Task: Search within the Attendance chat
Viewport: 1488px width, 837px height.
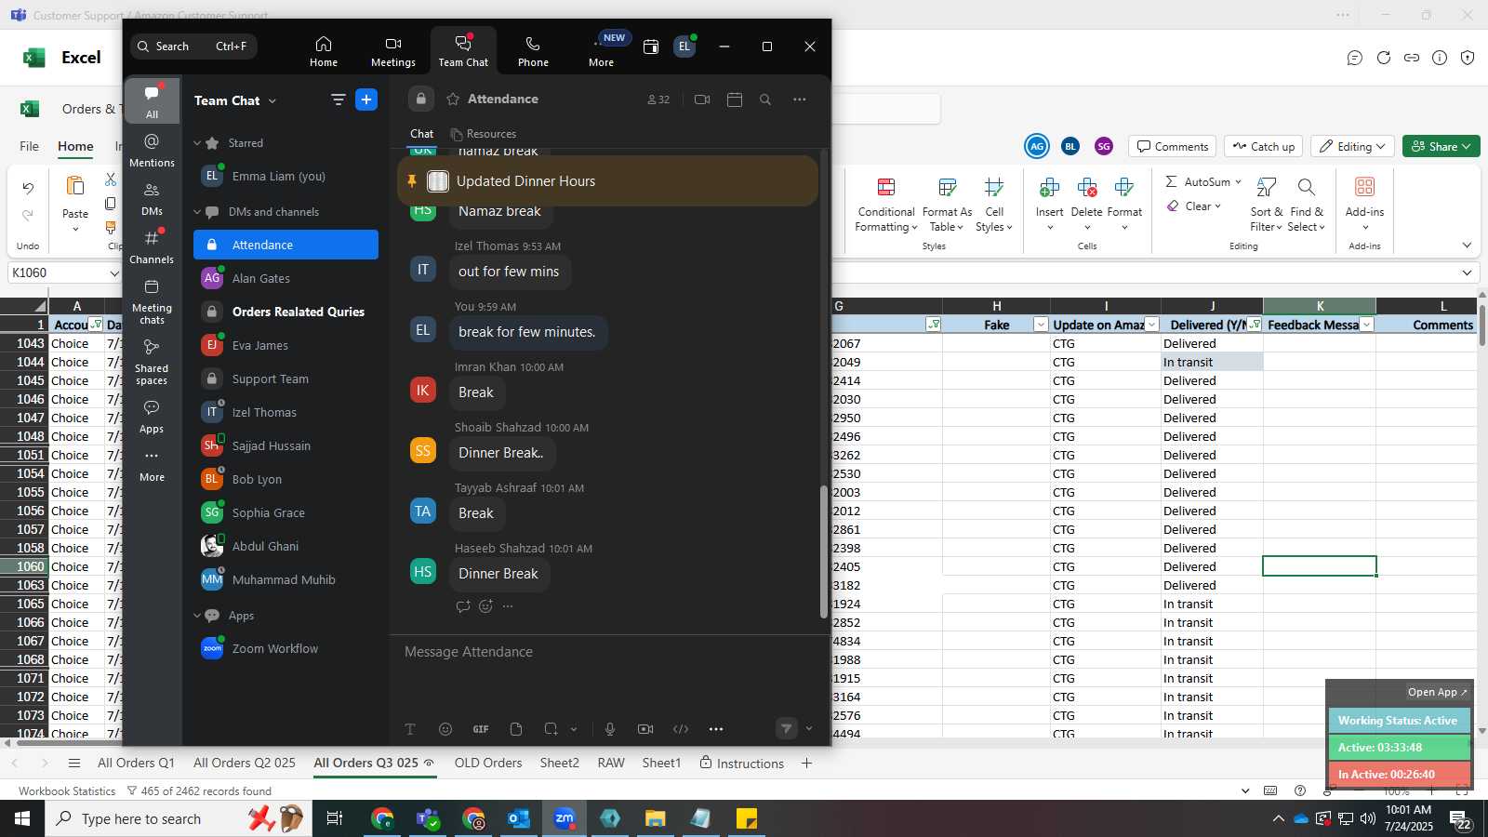Action: (x=765, y=100)
